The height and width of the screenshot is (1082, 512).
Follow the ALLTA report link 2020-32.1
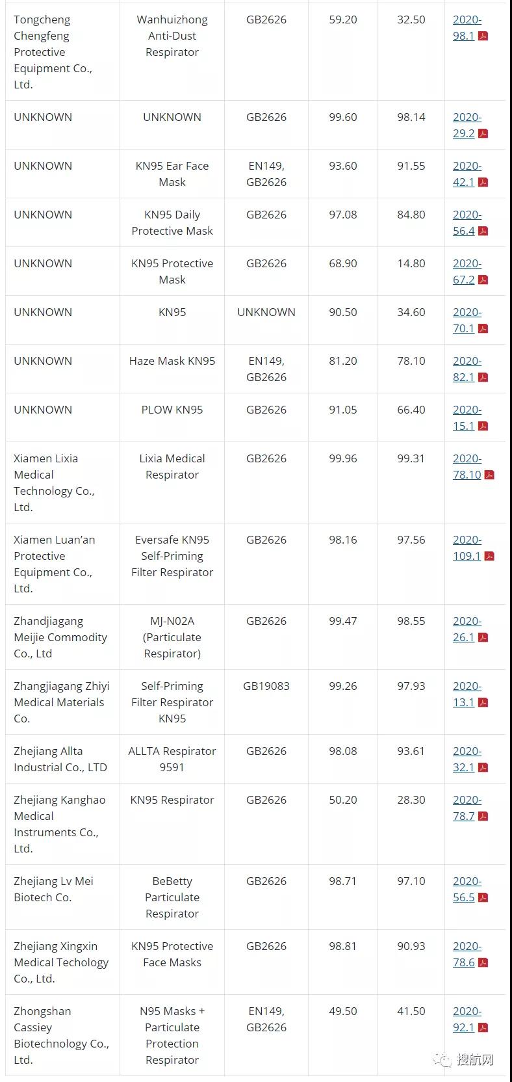click(x=467, y=759)
